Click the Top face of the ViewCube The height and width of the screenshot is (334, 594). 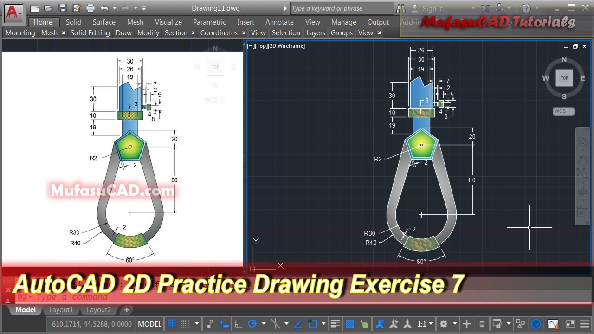point(564,78)
